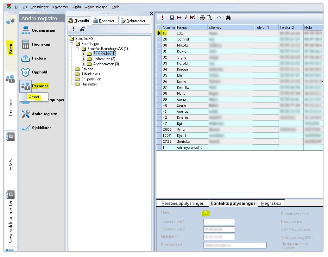
Task: Open the Fil menu
Action: pos(16,7)
